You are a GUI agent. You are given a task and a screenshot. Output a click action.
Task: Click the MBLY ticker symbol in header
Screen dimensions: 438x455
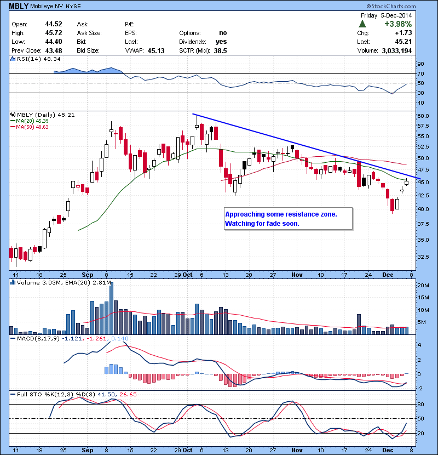[19, 6]
